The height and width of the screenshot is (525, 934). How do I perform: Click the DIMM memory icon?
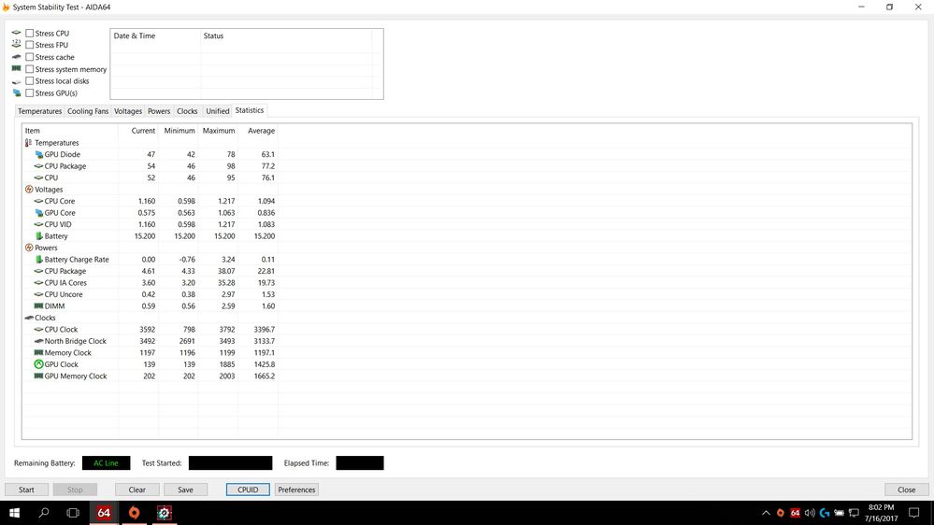click(38, 306)
